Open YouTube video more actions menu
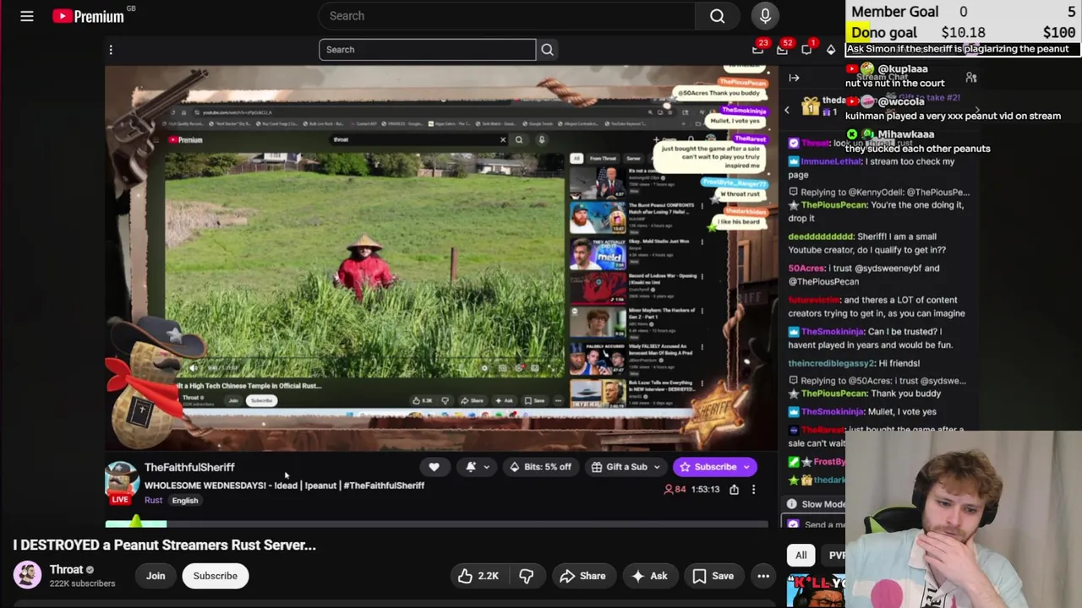Image resolution: width=1082 pixels, height=608 pixels. [x=763, y=576]
